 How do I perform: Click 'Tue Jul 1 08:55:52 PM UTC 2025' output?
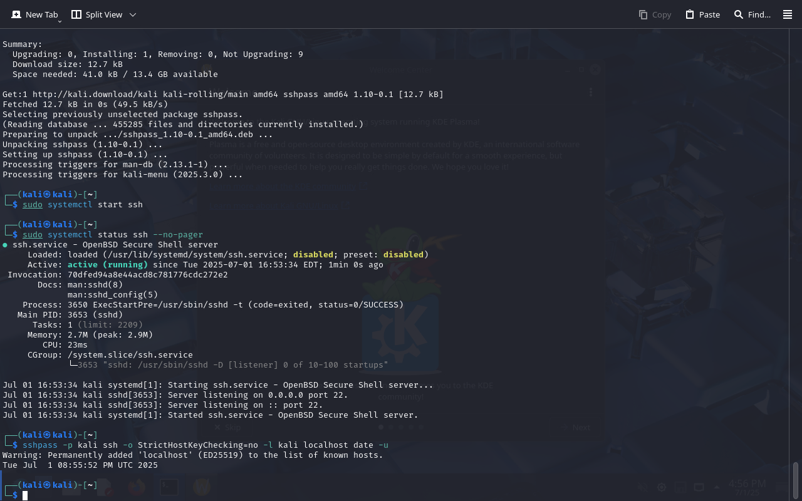tap(80, 465)
